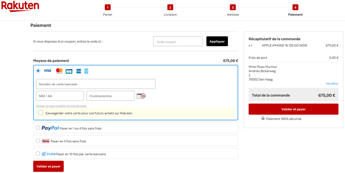Viewport: 345px width, 173px height.
Task: Click the cryptogramme help card icon
Action: (141, 96)
